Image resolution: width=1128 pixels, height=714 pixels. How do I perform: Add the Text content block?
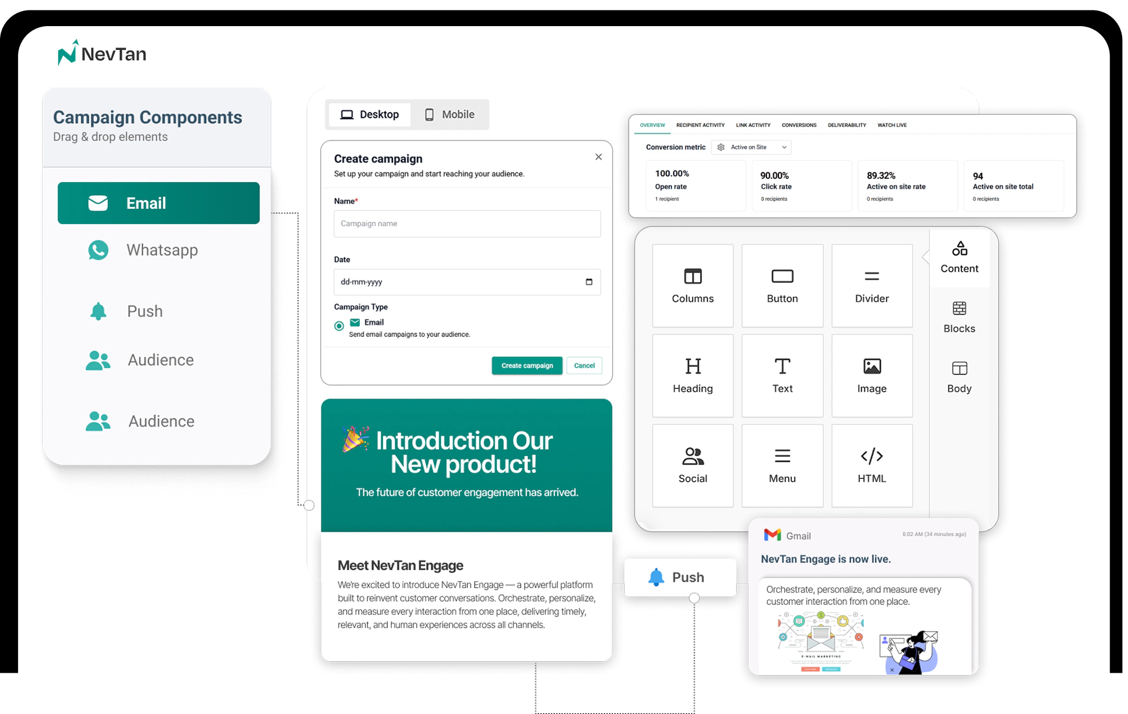pos(782,376)
